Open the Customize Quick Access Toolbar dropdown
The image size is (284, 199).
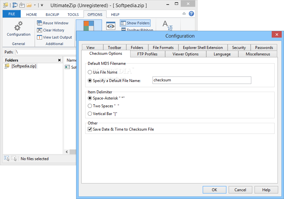click(42, 5)
